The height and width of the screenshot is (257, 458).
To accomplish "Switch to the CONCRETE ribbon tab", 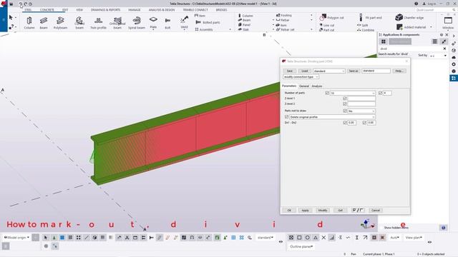I will pyautogui.click(x=47, y=10).
